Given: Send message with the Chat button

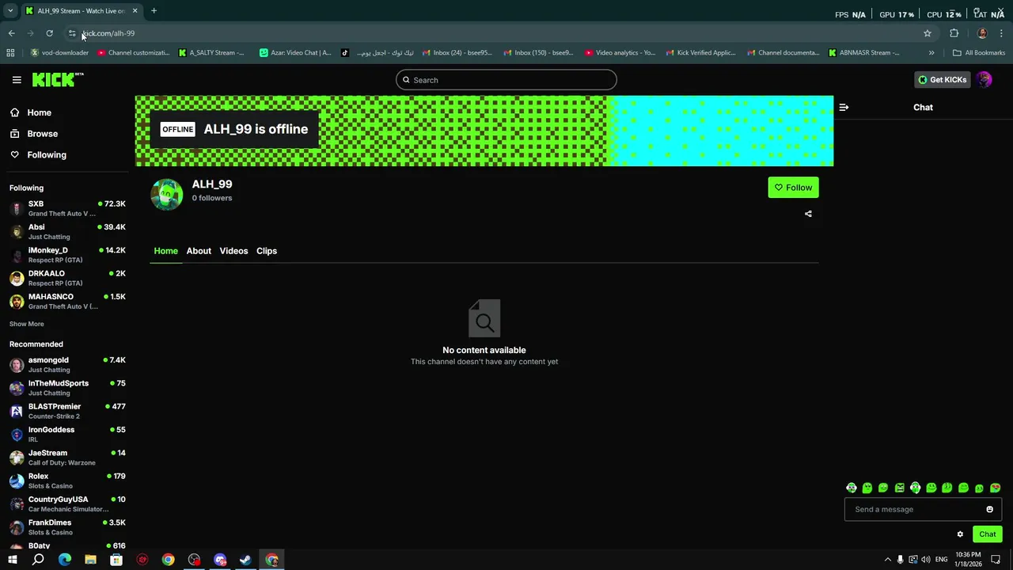Looking at the screenshot, I should [987, 534].
